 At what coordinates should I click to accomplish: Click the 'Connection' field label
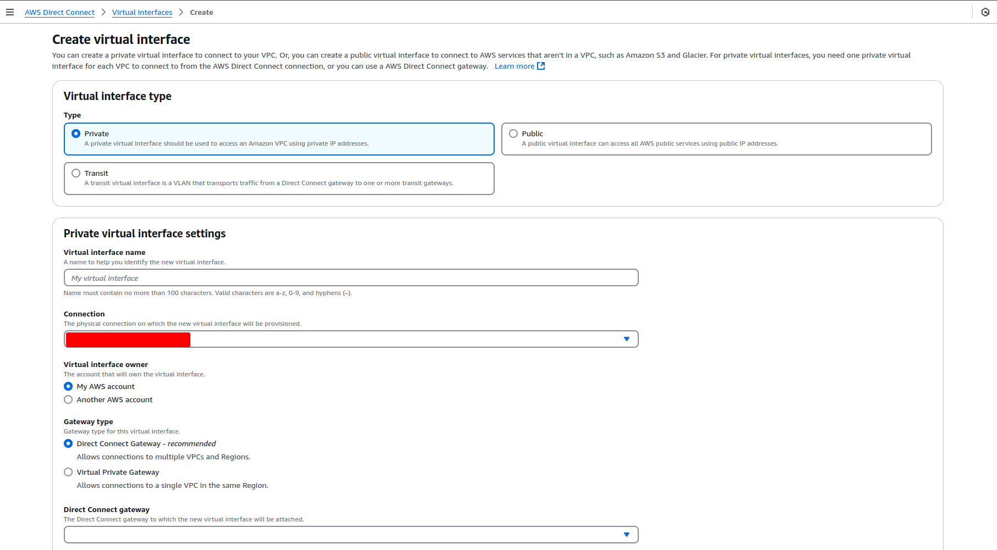(84, 314)
